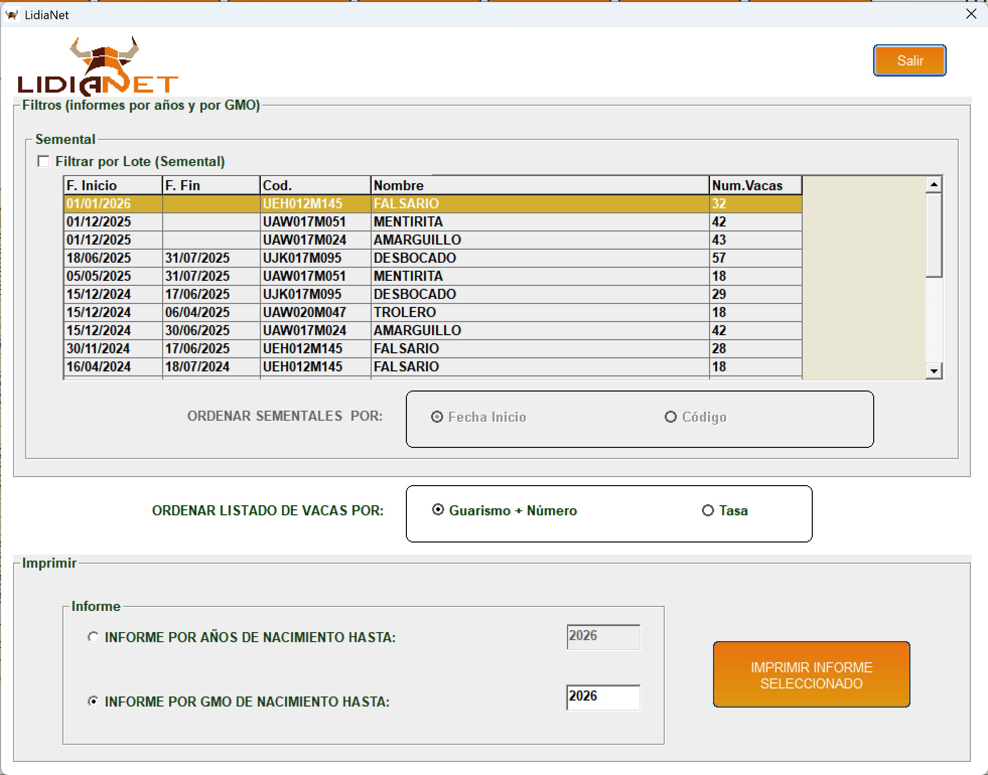Click the title bar app icon

tap(12, 15)
